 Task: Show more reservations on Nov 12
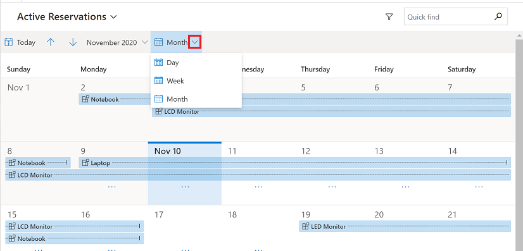point(332,187)
